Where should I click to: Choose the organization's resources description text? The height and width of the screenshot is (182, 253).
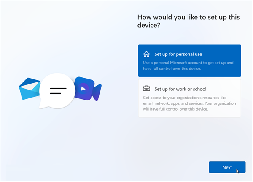[189, 103]
